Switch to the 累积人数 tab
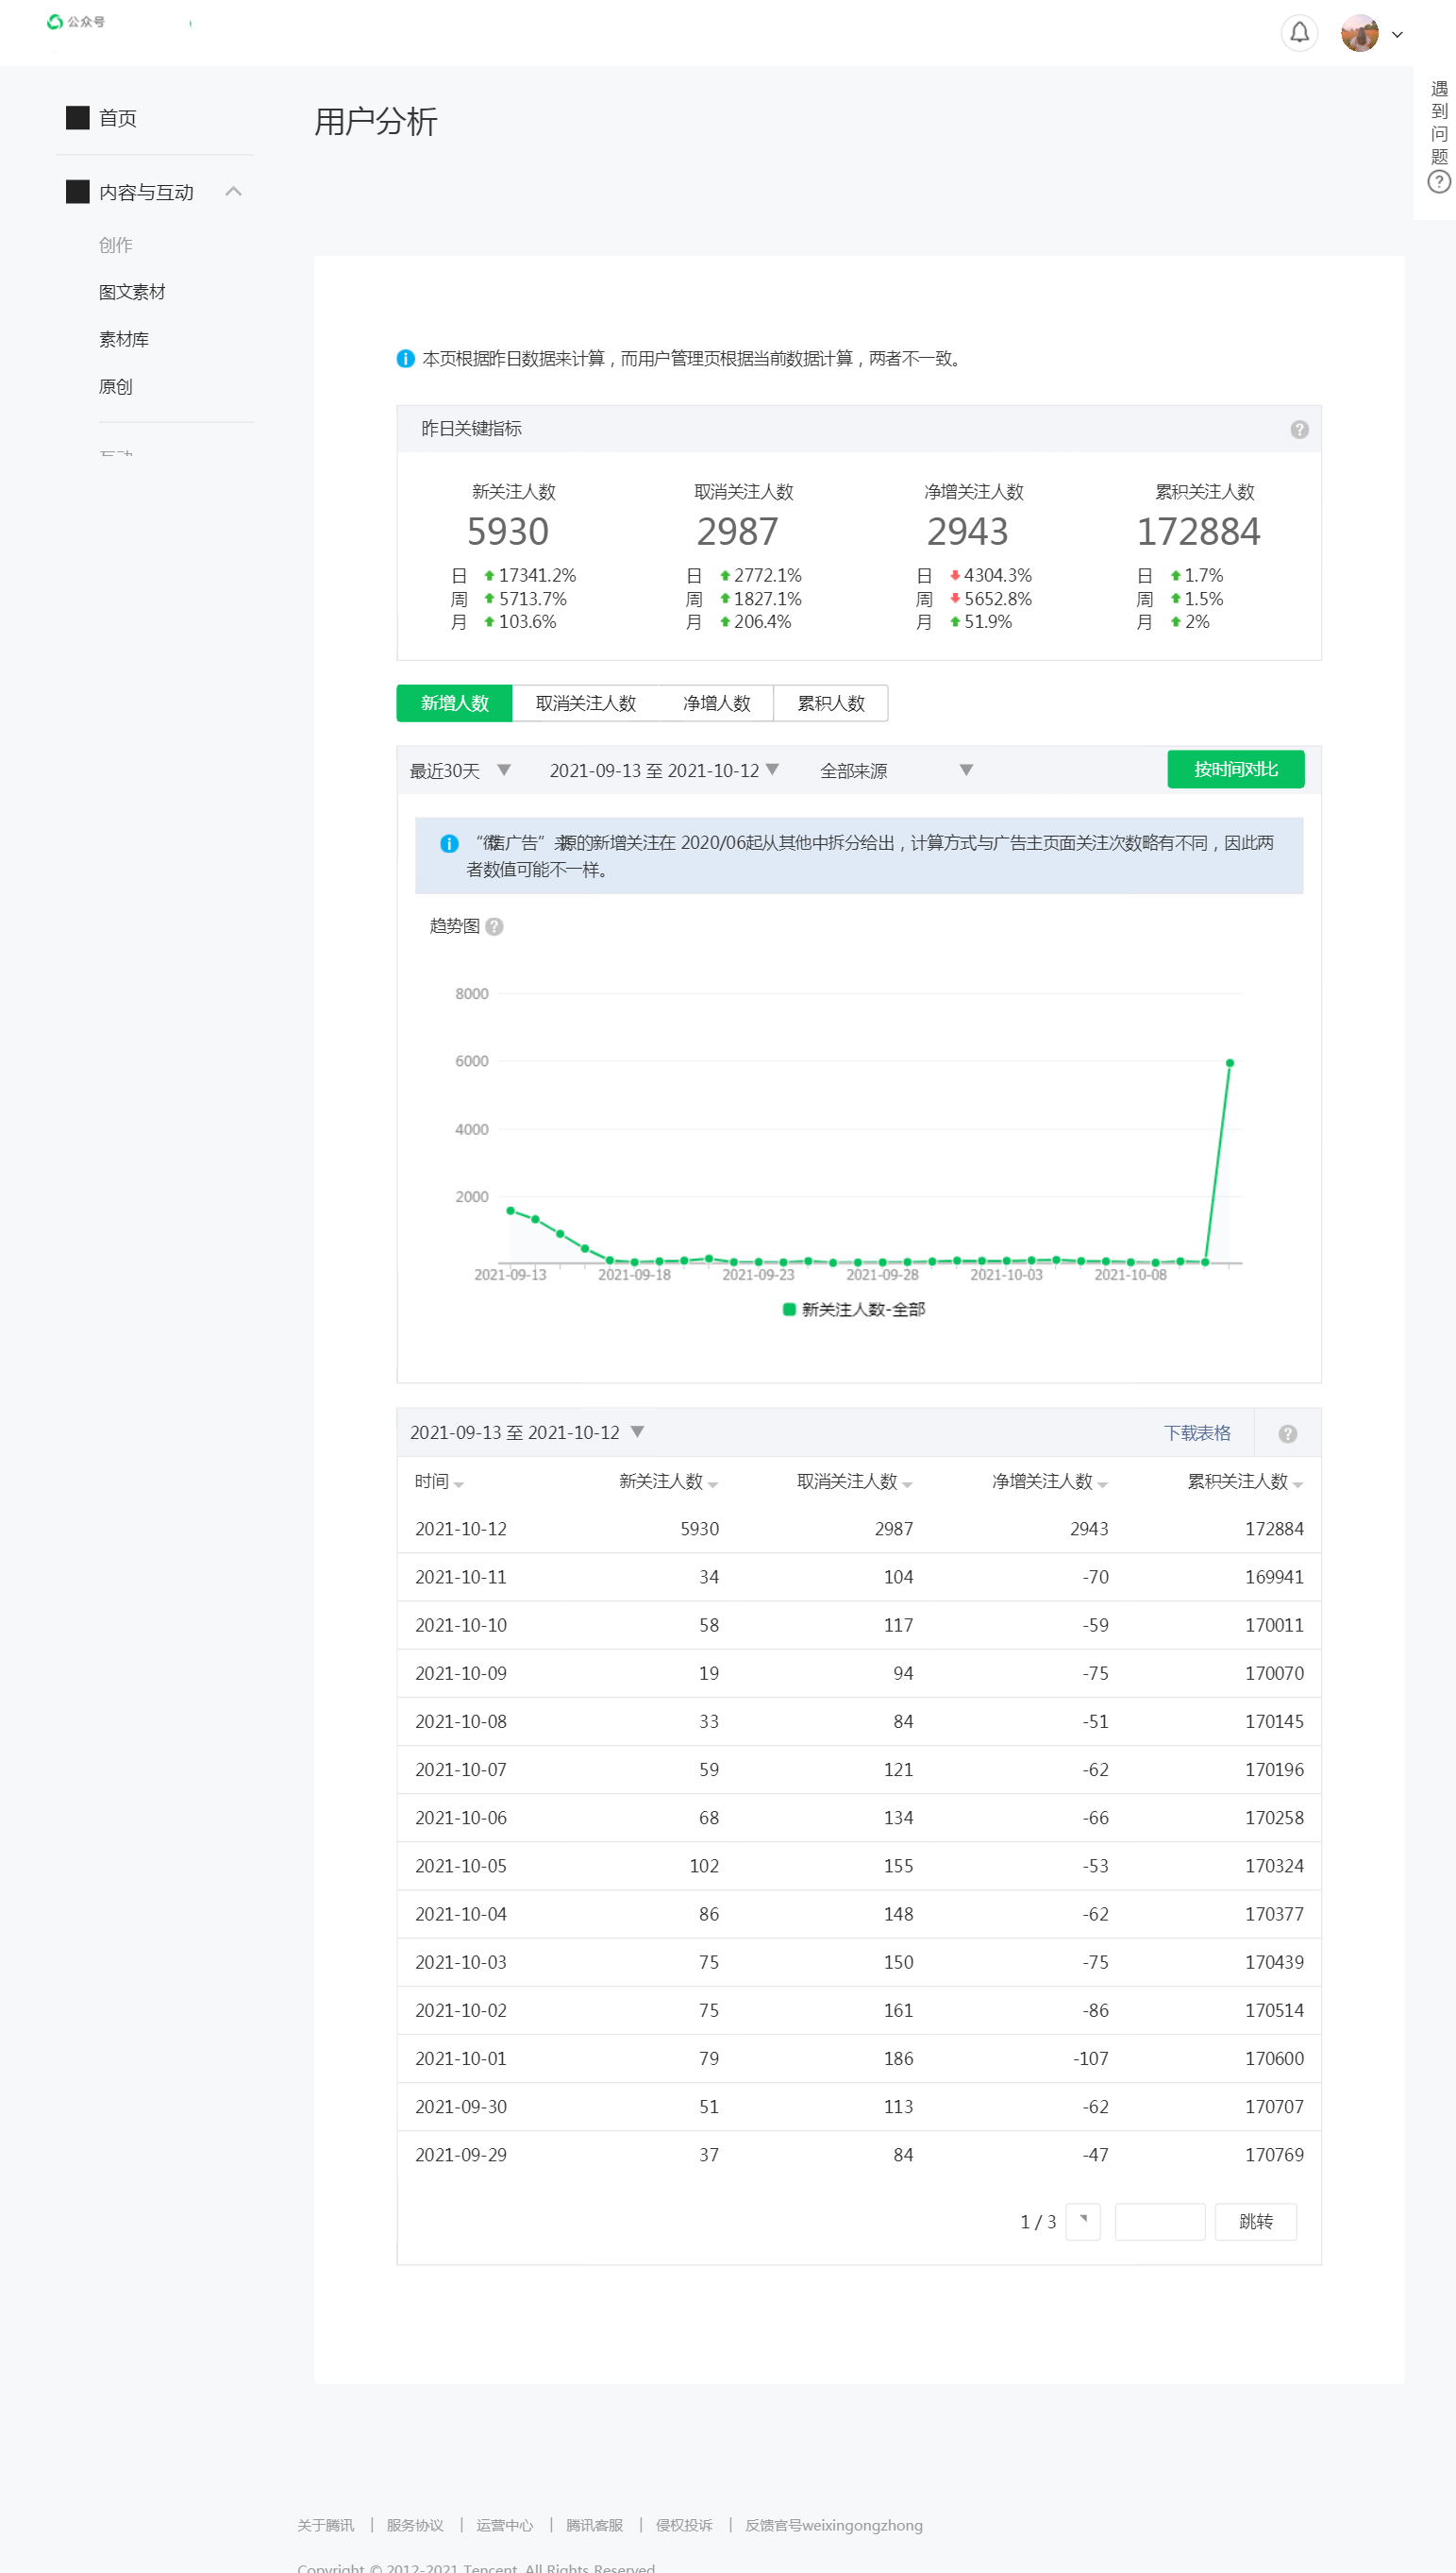The width and height of the screenshot is (1456, 2573). [x=830, y=703]
